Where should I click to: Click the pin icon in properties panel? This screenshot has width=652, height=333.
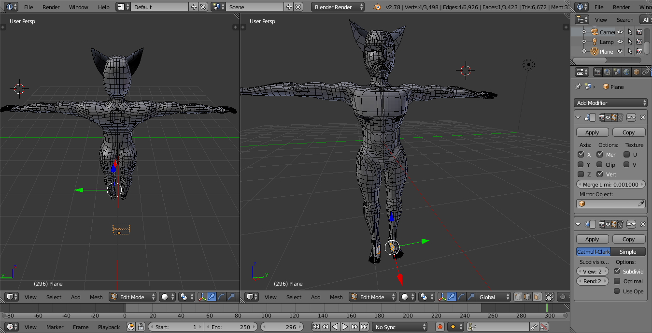pos(578,87)
